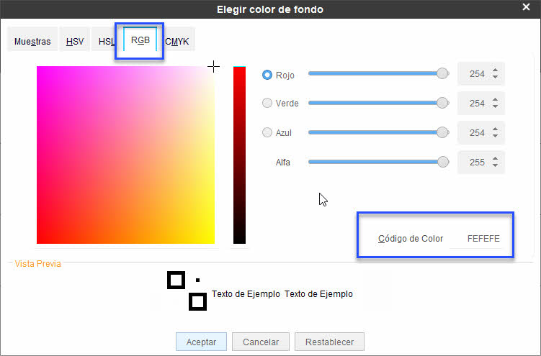
Task: Open the HSV tab
Action: pyautogui.click(x=75, y=41)
